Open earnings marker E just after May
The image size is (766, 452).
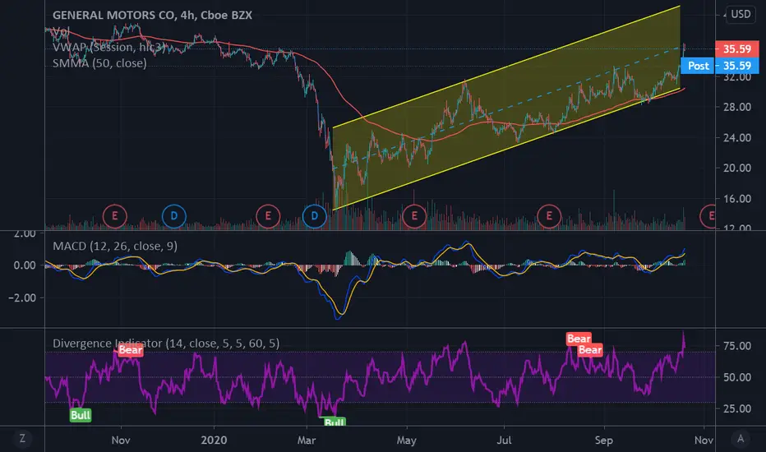[414, 215]
